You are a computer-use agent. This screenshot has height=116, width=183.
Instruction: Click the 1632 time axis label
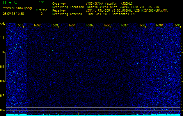37,25
